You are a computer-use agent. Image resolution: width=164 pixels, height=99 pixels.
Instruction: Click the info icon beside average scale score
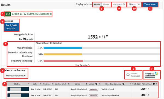click(x=107, y=36)
